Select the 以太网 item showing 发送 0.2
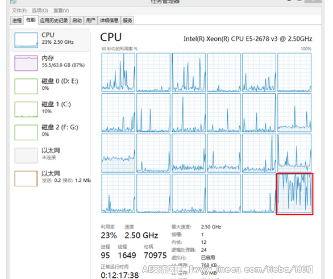The height and width of the screenshot is (279, 333). (x=50, y=178)
